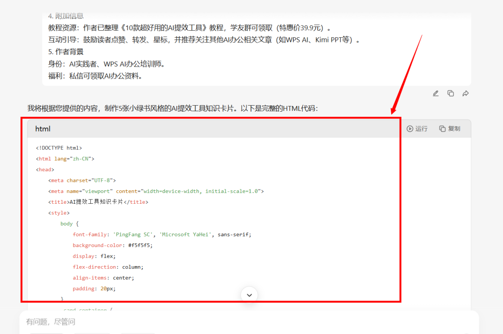Click the align-items: center line
503x334 pixels.
tap(103, 278)
